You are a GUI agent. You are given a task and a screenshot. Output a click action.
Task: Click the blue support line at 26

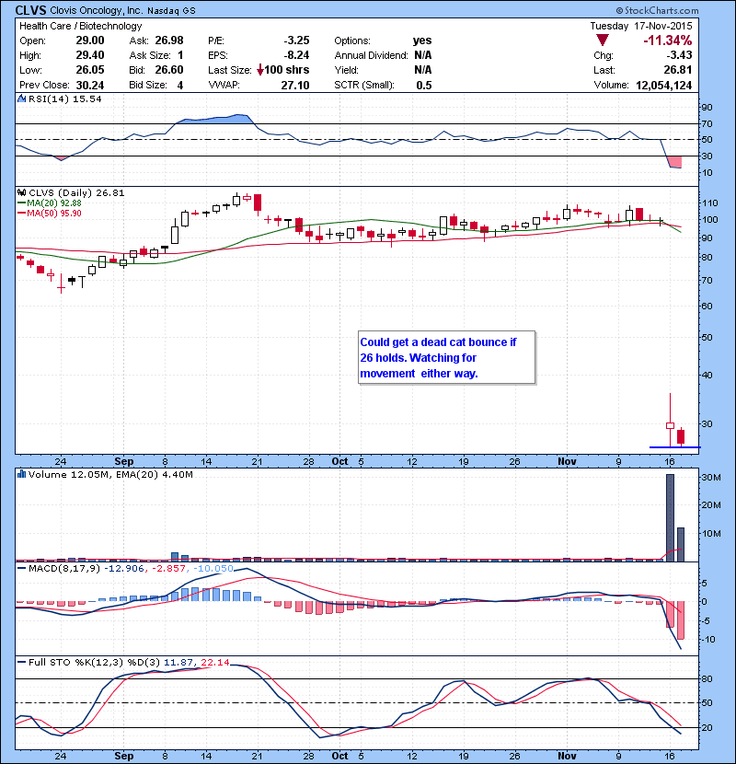coord(674,446)
